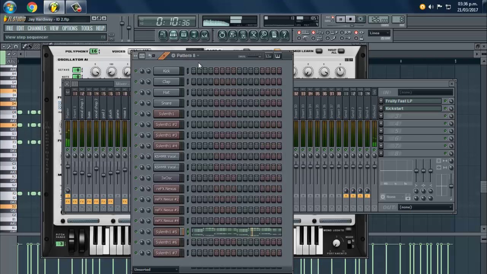Toggle the Clap channel mute LED
The height and width of the screenshot is (274, 487).
point(136,82)
